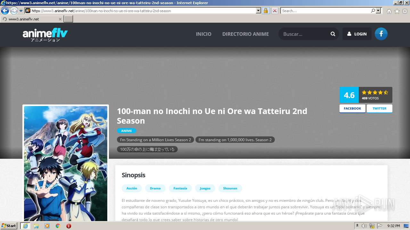Open File Explorer taskbar icon

[36, 226]
